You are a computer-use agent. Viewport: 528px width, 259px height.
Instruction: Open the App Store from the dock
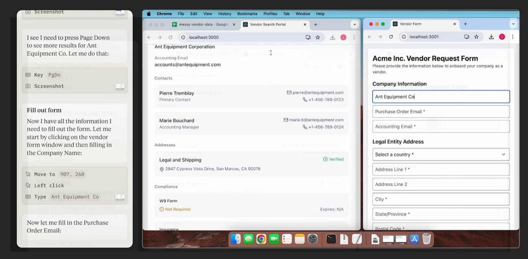(x=414, y=239)
